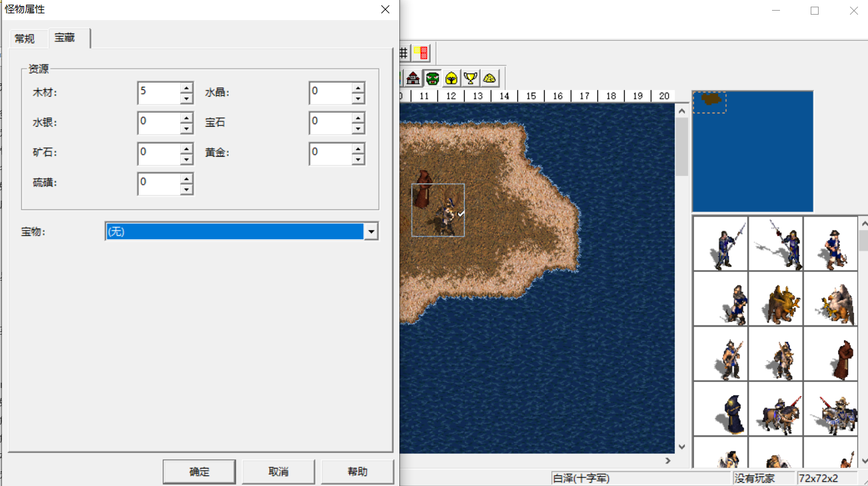Switch to the 常规 tab

[x=25, y=39]
